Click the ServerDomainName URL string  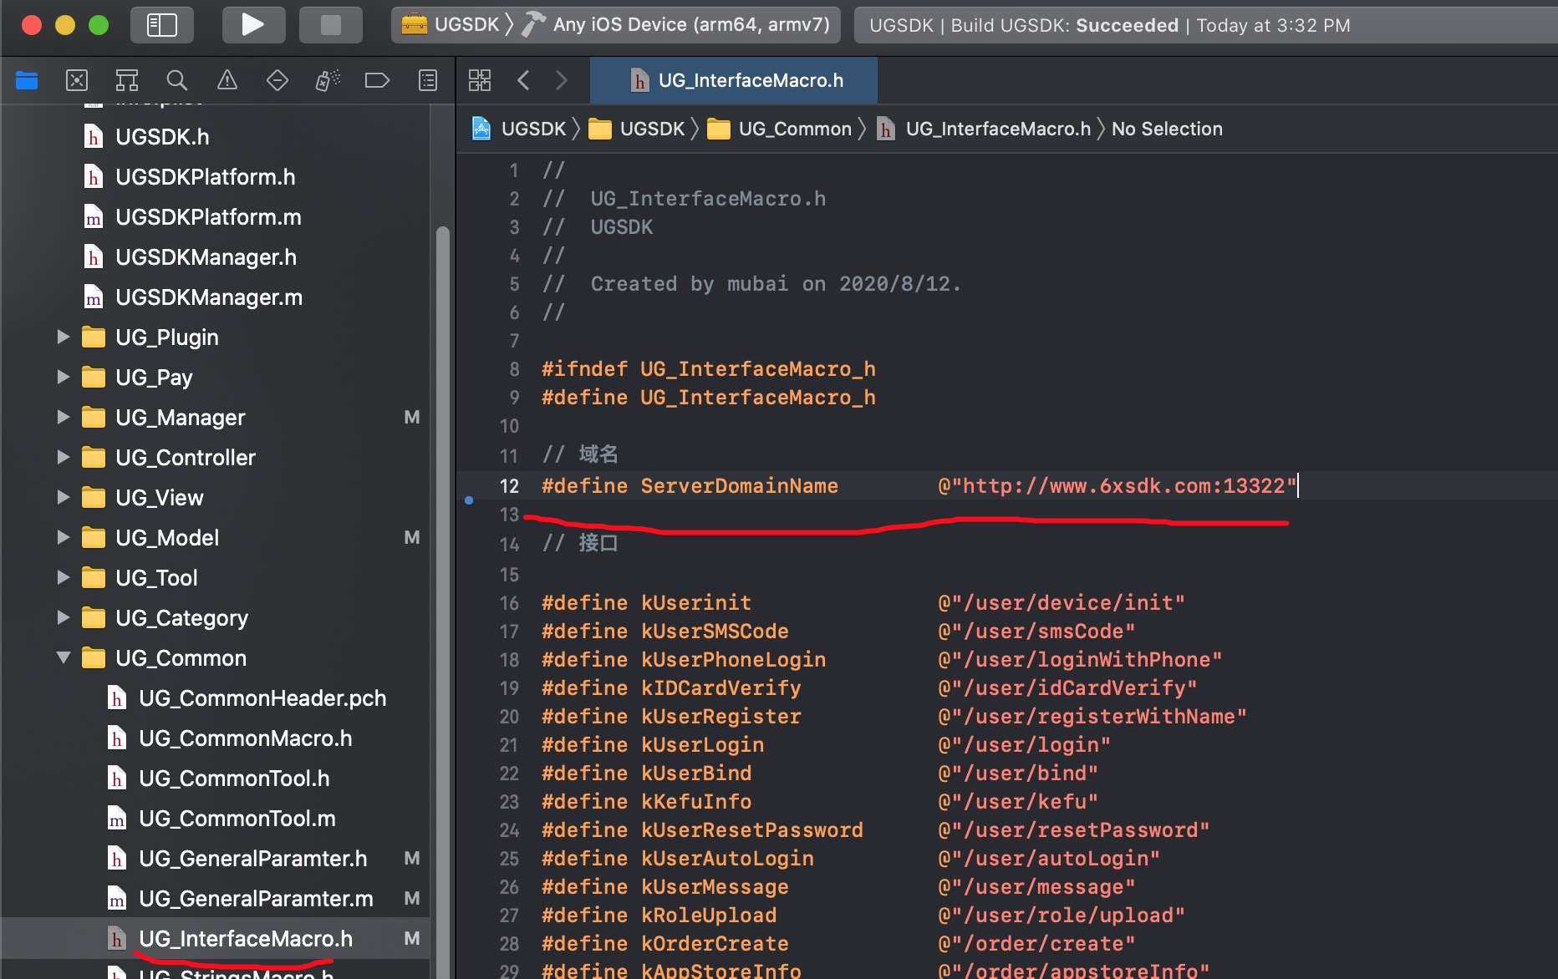[1117, 486]
